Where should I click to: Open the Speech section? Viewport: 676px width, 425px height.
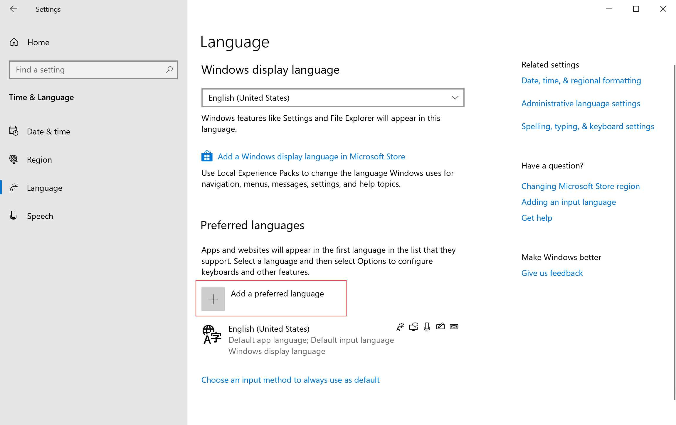(x=40, y=216)
